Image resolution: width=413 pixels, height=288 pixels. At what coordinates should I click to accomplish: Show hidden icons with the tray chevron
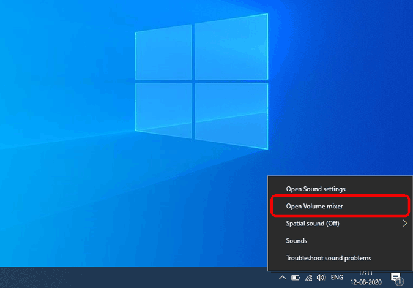coord(282,278)
